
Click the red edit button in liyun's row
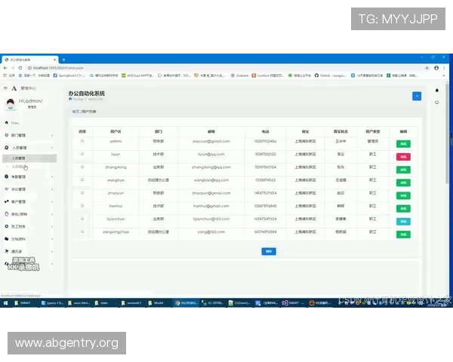[x=403, y=156]
